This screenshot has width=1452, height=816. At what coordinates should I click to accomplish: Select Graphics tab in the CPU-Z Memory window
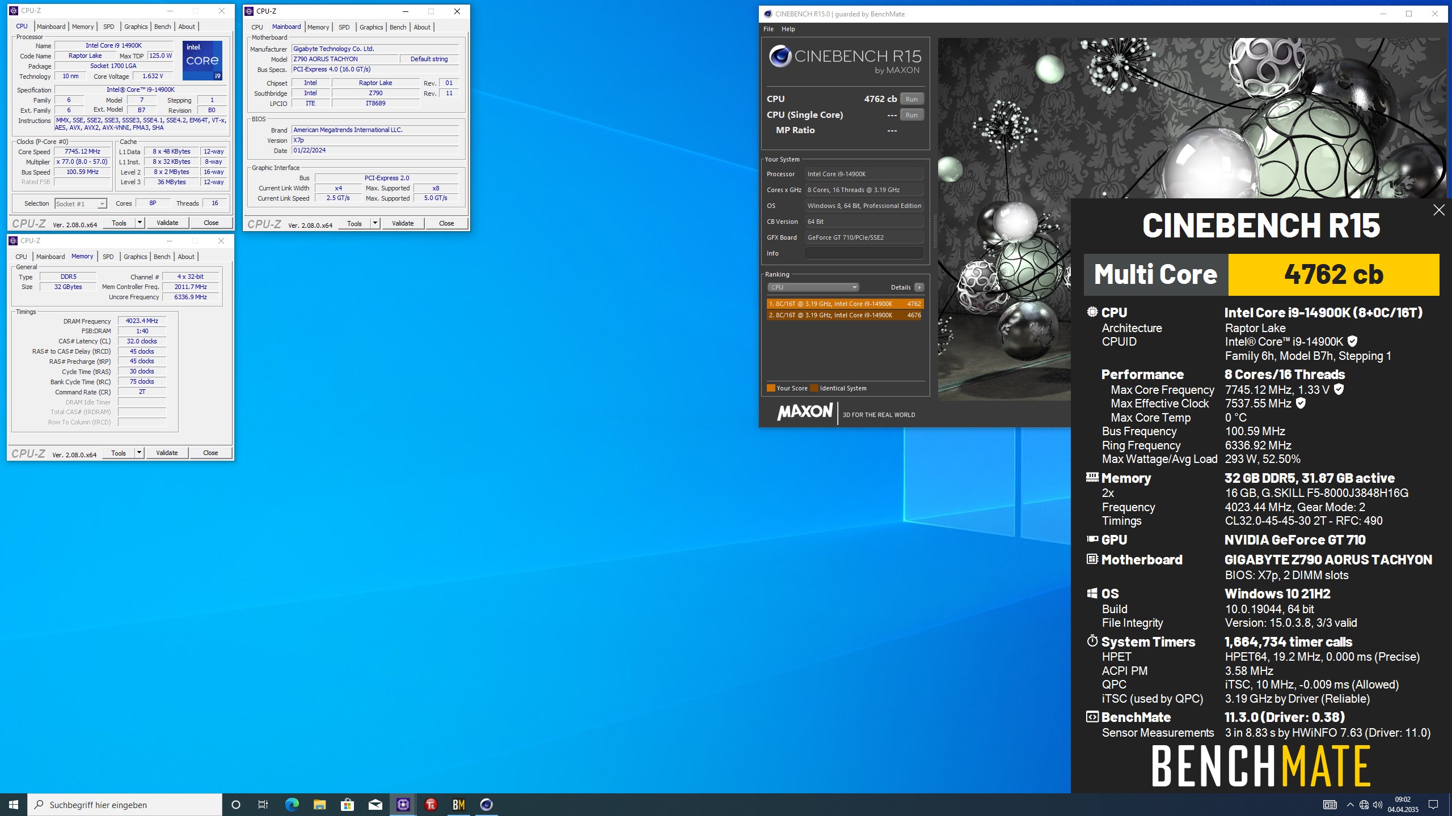pos(135,257)
